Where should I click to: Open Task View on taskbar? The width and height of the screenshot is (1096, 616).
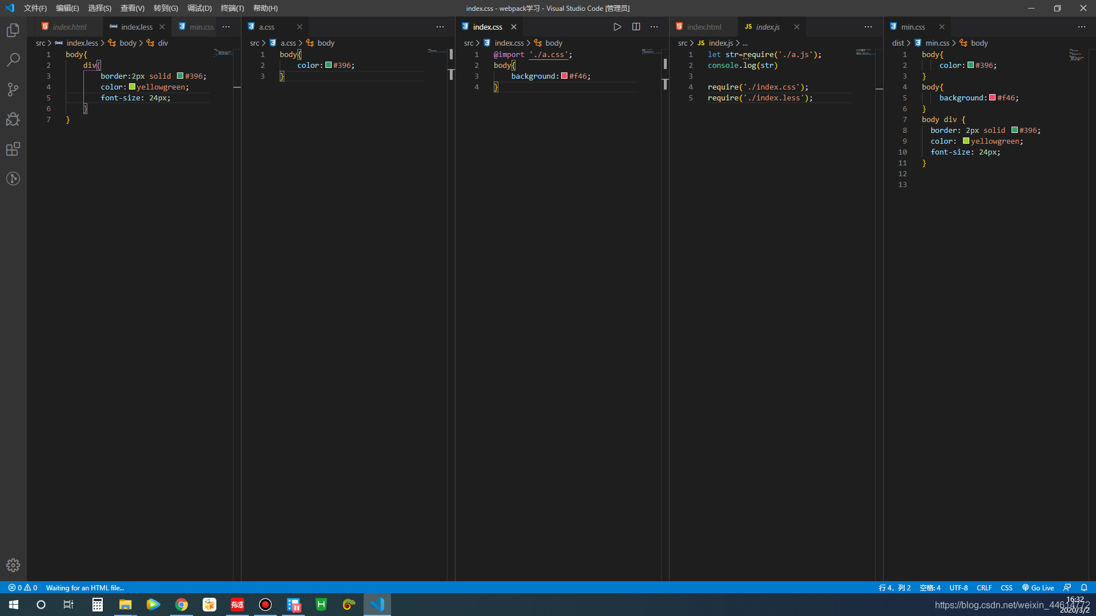pyautogui.click(x=68, y=605)
